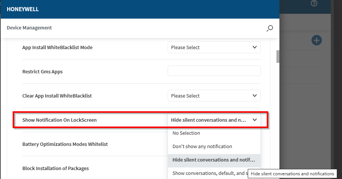
Task: Pick highlighted 'Hide silent conversations and notif...' option
Action: [213, 160]
